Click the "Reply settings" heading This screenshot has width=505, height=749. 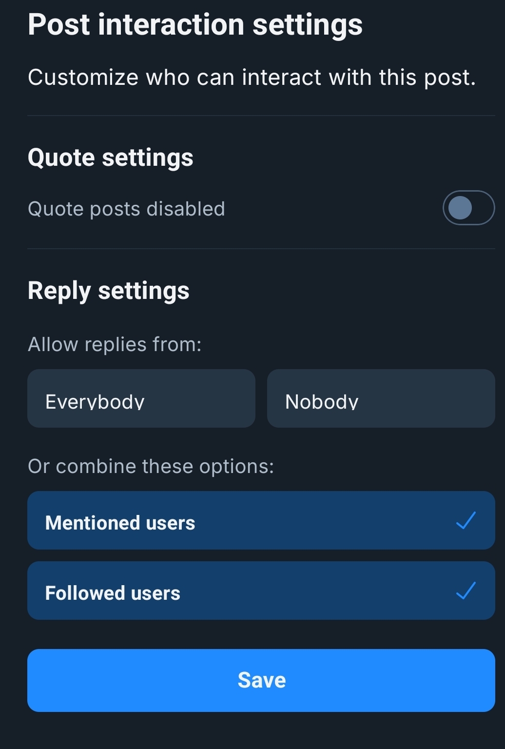pyautogui.click(x=109, y=291)
